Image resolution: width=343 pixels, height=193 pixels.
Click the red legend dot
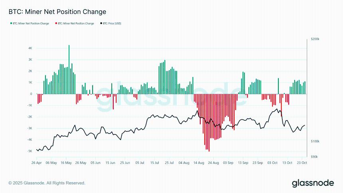(x=56, y=24)
